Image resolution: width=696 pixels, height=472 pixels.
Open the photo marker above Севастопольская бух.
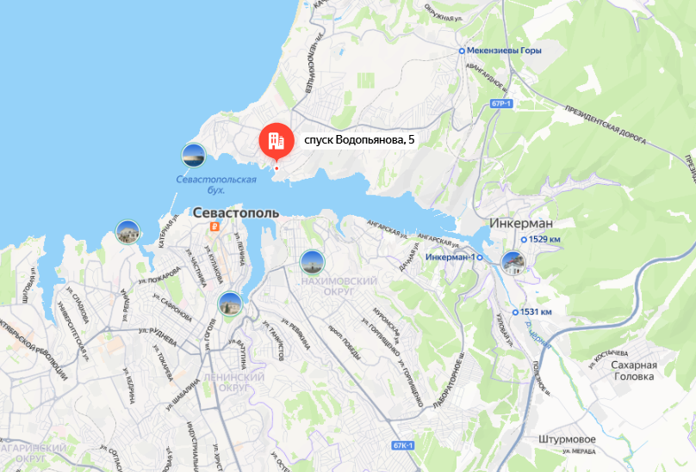coord(194,156)
